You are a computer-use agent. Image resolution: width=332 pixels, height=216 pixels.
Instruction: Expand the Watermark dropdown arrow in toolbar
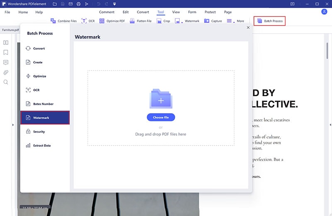182,22
